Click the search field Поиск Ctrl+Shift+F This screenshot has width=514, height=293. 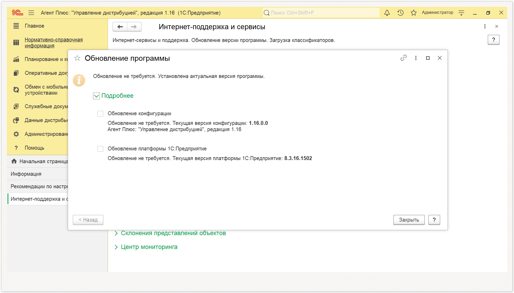321,13
